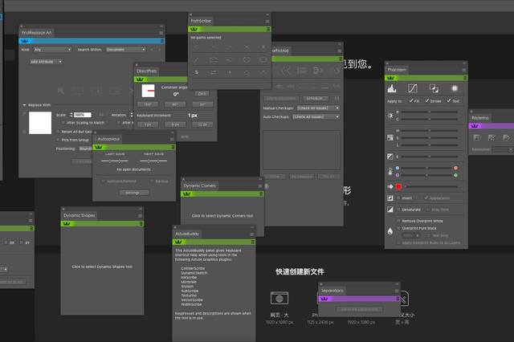This screenshot has width=514, height=342.
Task: Click Zero button in DirectPrefs panel
Action: [x=202, y=94]
